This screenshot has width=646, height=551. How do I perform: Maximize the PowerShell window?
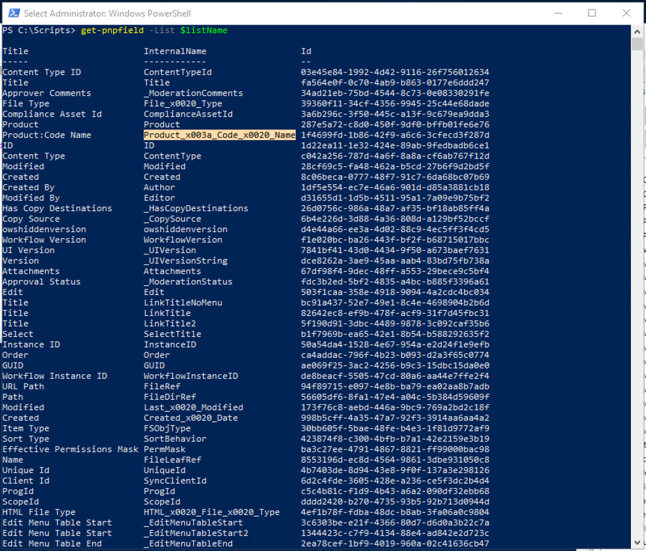click(591, 13)
